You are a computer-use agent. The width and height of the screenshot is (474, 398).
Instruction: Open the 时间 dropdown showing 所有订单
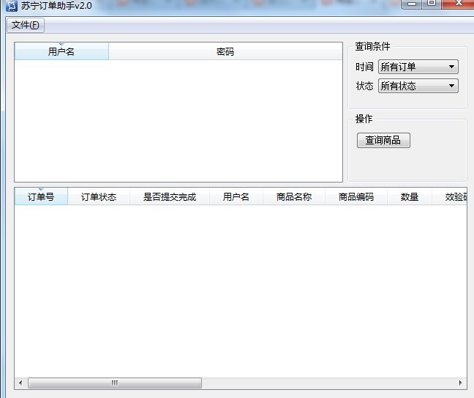click(x=418, y=67)
